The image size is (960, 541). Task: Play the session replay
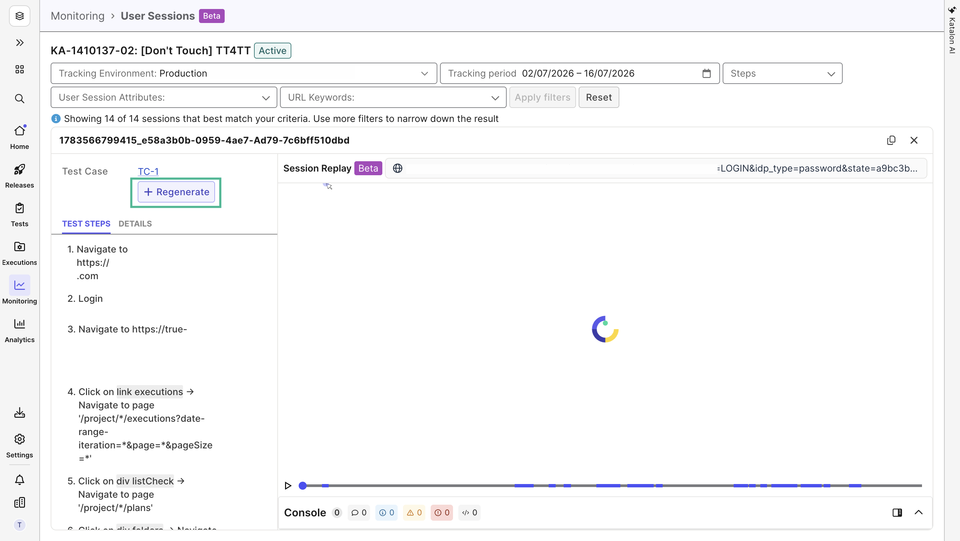tap(288, 485)
